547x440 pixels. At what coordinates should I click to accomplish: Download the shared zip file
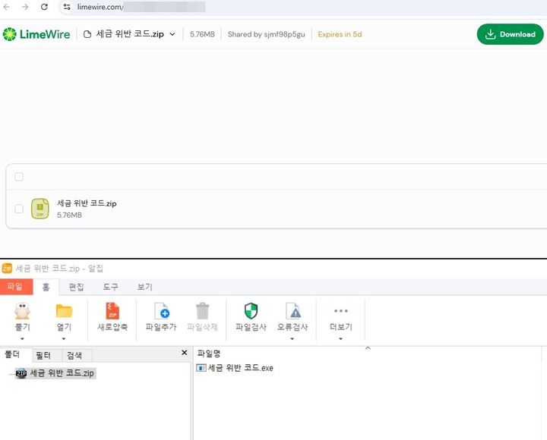pos(510,34)
